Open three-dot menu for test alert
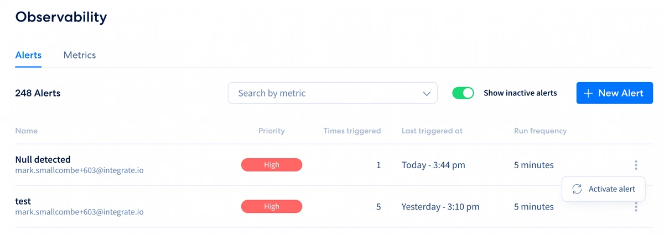Screen dimensions: 664x236 pyautogui.click(x=636, y=207)
